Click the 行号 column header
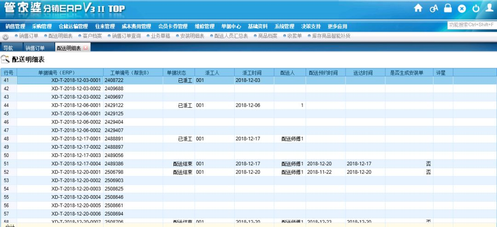This screenshot has height=227, width=497. coord(9,73)
